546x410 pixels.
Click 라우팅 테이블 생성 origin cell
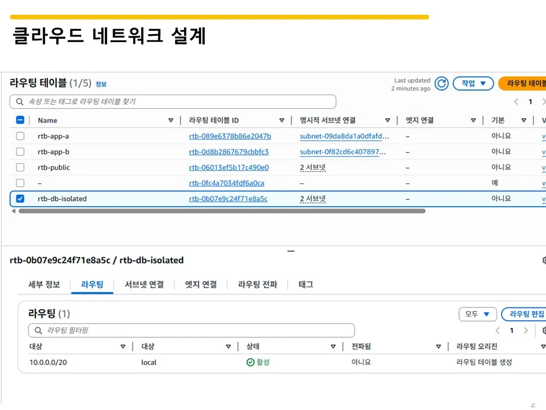pyautogui.click(x=484, y=362)
